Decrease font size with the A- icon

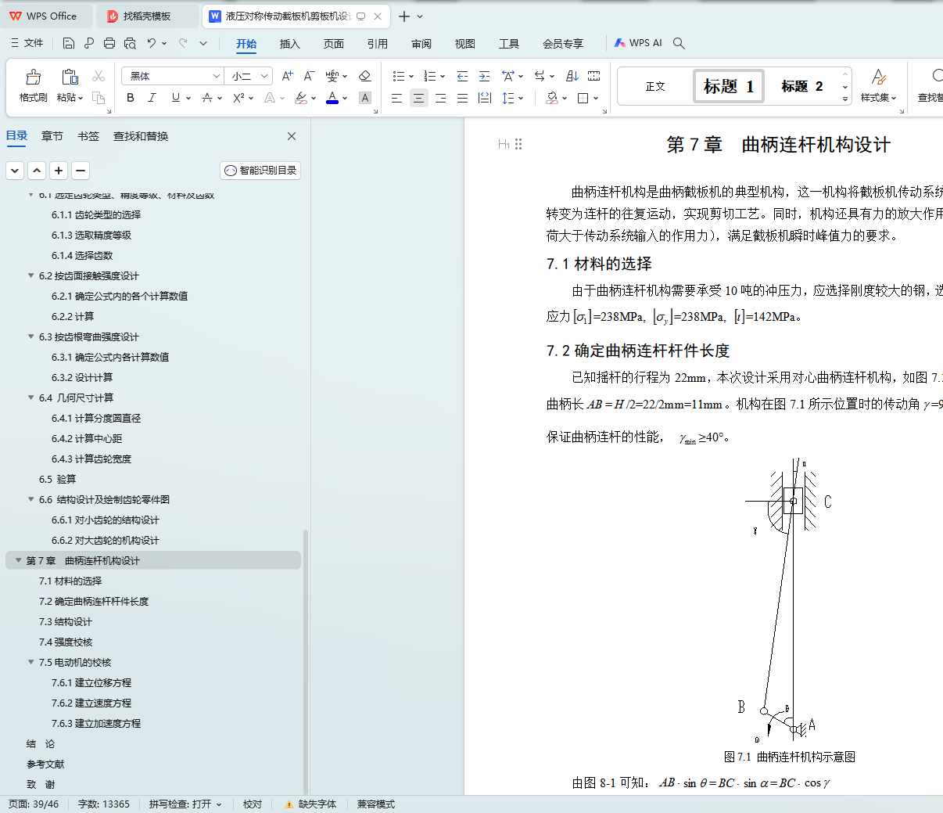pyautogui.click(x=309, y=76)
